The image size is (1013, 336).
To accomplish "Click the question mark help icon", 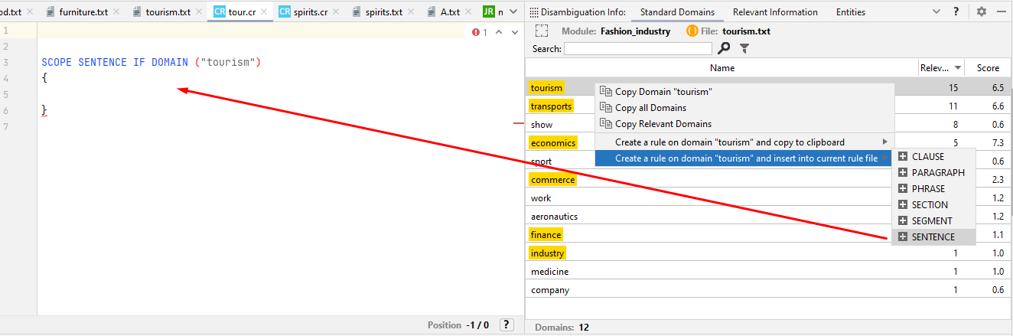I will [x=956, y=12].
